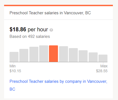Click the first histogram bar above Min
118x100 pixels.
tap(14, 57)
